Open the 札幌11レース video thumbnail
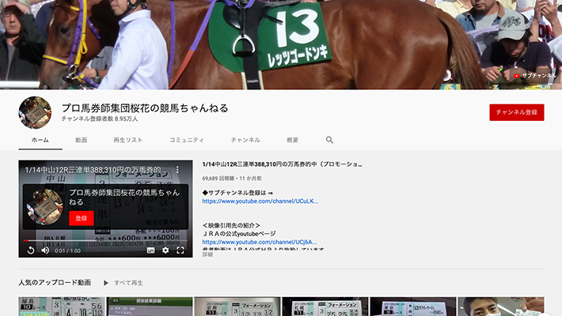562x316 pixels. (325, 307)
